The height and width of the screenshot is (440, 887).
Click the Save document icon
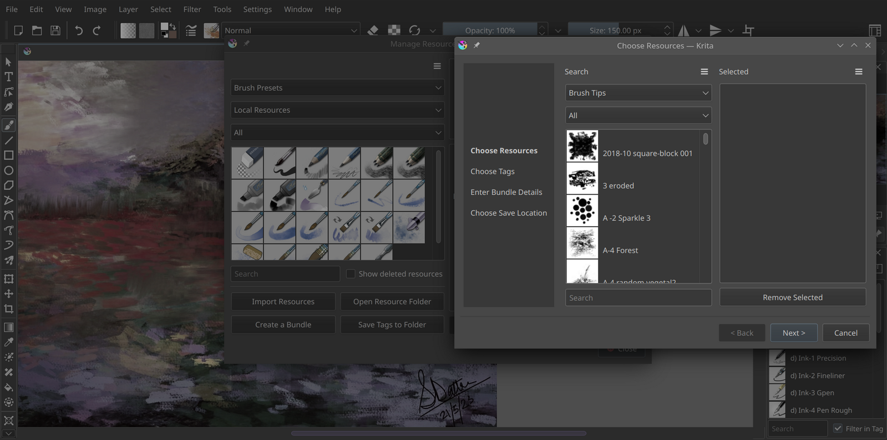pyautogui.click(x=55, y=30)
